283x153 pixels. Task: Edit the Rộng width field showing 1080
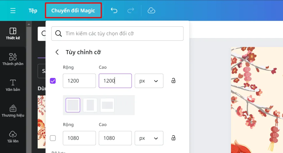(x=79, y=138)
